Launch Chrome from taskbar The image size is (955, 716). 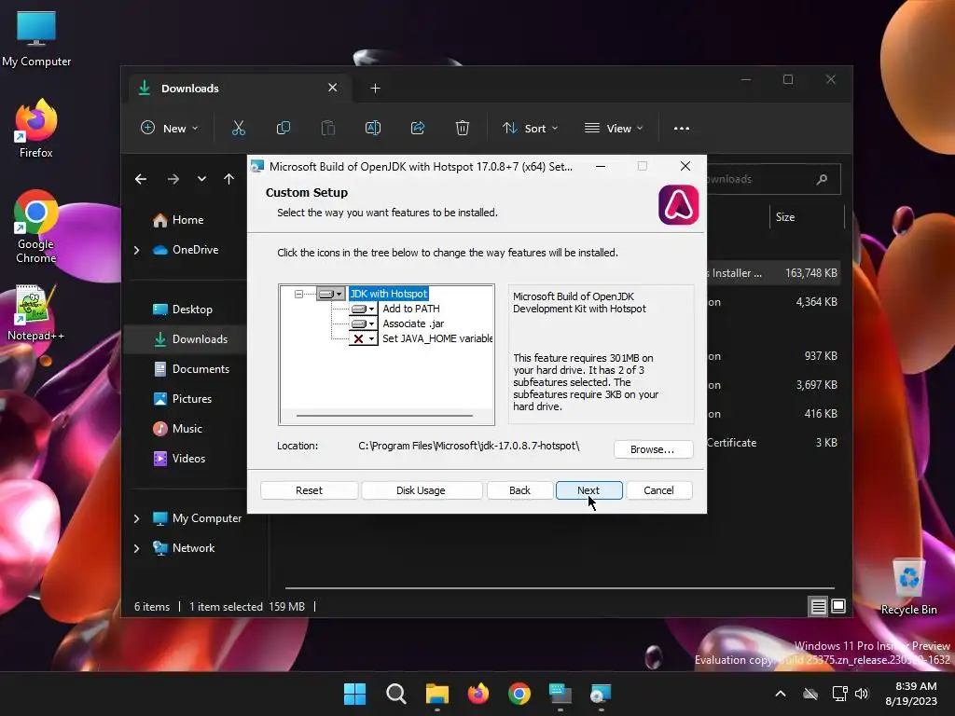519,694
